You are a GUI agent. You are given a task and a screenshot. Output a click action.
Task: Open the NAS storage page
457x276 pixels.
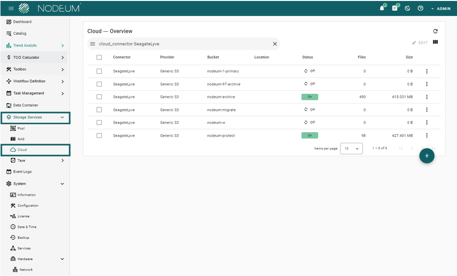(x=21, y=139)
